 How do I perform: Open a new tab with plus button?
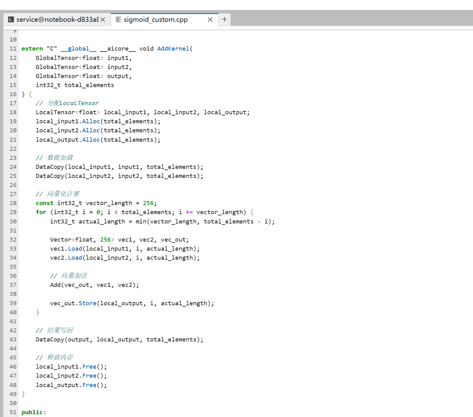coord(225,19)
